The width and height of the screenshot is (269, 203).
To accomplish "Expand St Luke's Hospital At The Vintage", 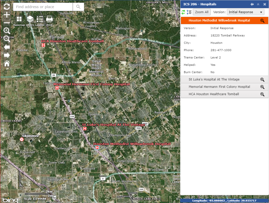I will pyautogui.click(x=214, y=79).
